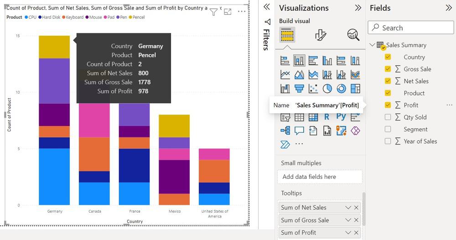This screenshot has height=240, width=456.
Task: Switch to the Build visual tab
Action: (x=287, y=35)
